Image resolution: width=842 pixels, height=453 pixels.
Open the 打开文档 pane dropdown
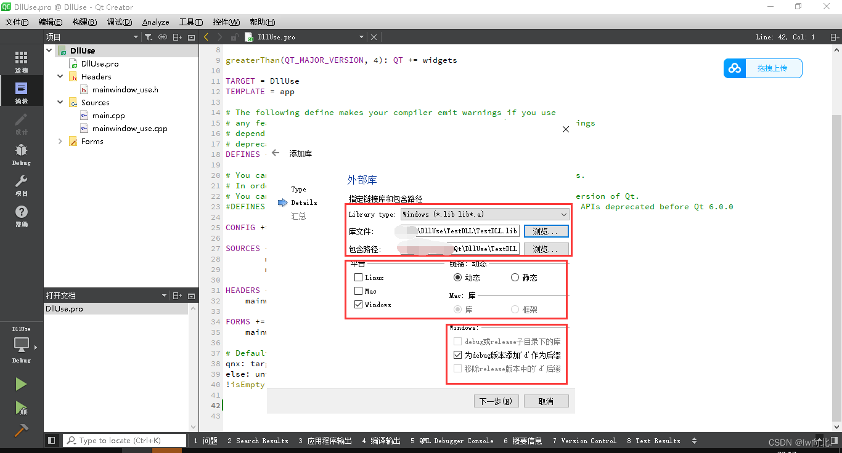point(164,295)
